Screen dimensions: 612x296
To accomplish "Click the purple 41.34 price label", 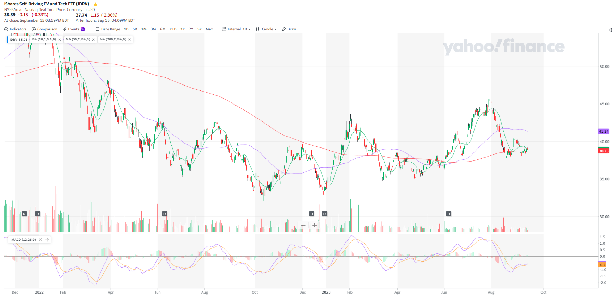I will click(604, 131).
